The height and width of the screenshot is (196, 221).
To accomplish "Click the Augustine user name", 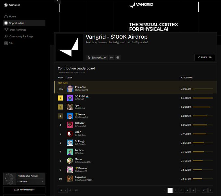I will [x=81, y=177].
